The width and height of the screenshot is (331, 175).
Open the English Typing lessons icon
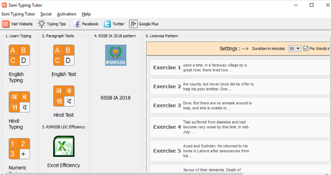tap(19, 55)
